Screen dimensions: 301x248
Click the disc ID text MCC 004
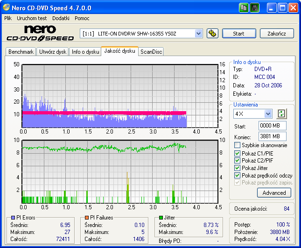[x=265, y=77]
